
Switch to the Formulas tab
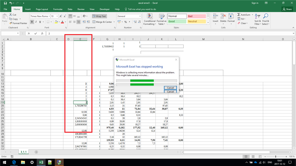(x=58, y=9)
